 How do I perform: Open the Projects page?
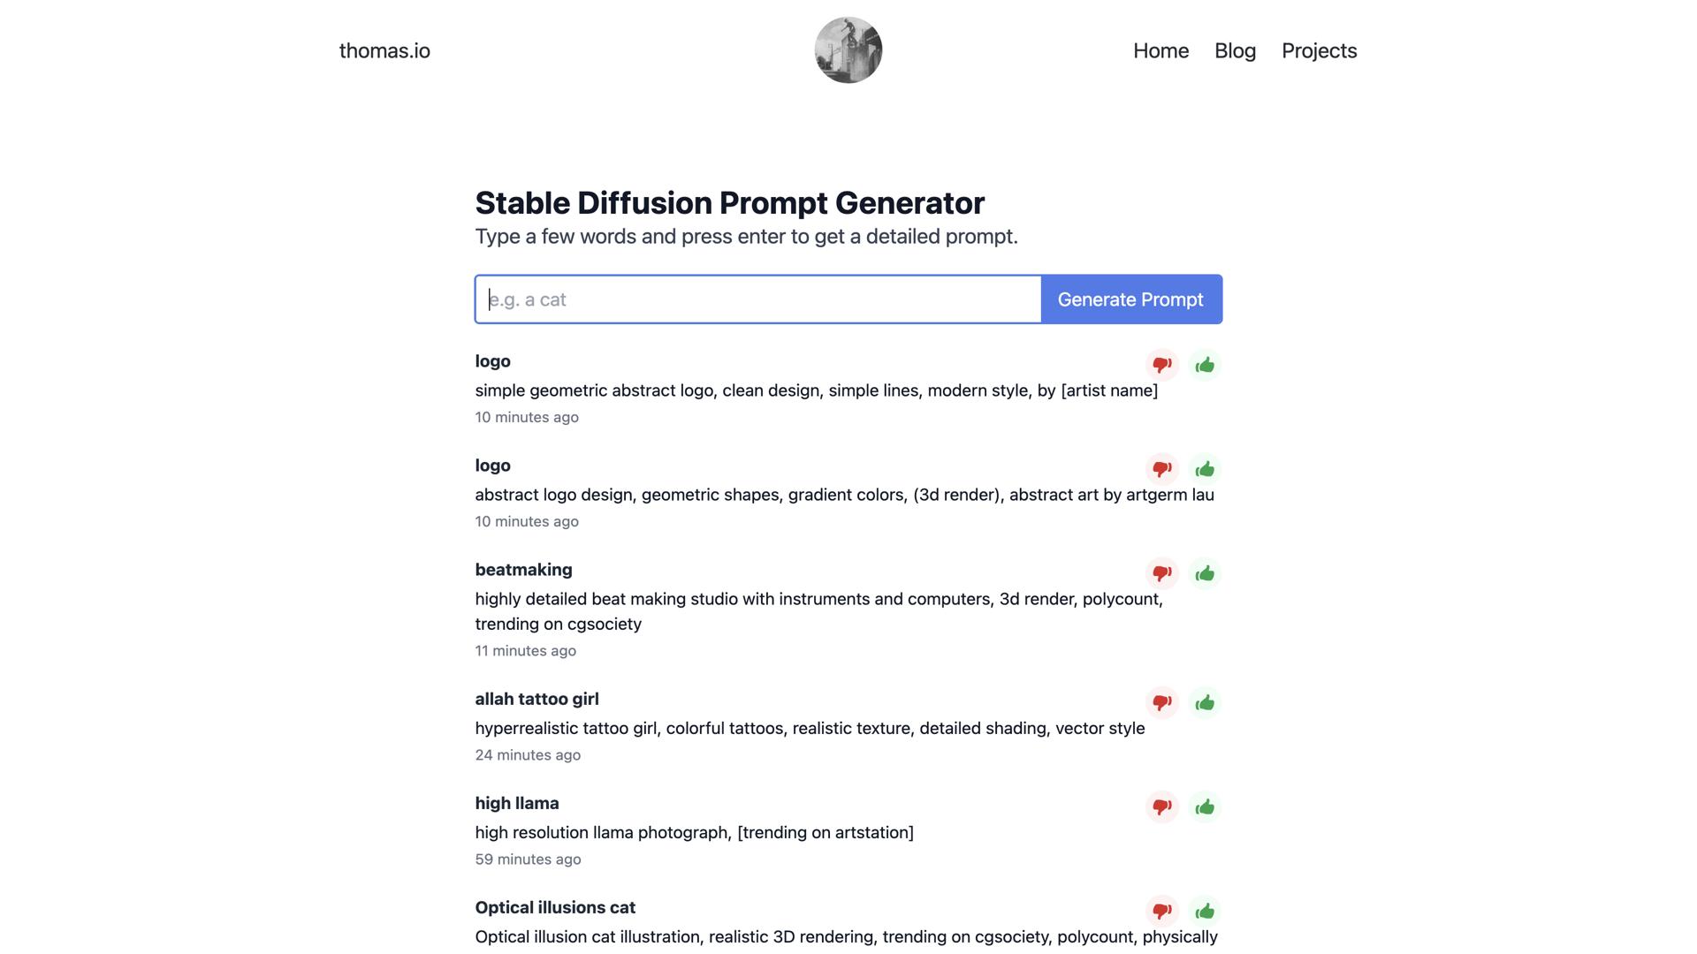click(x=1319, y=50)
